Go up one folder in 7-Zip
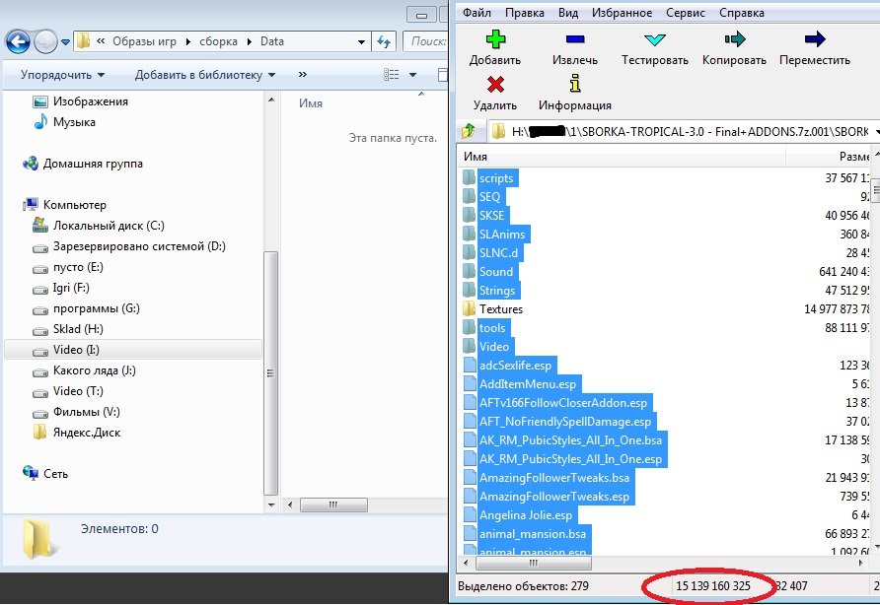Image resolution: width=880 pixels, height=605 pixels. coord(470,131)
